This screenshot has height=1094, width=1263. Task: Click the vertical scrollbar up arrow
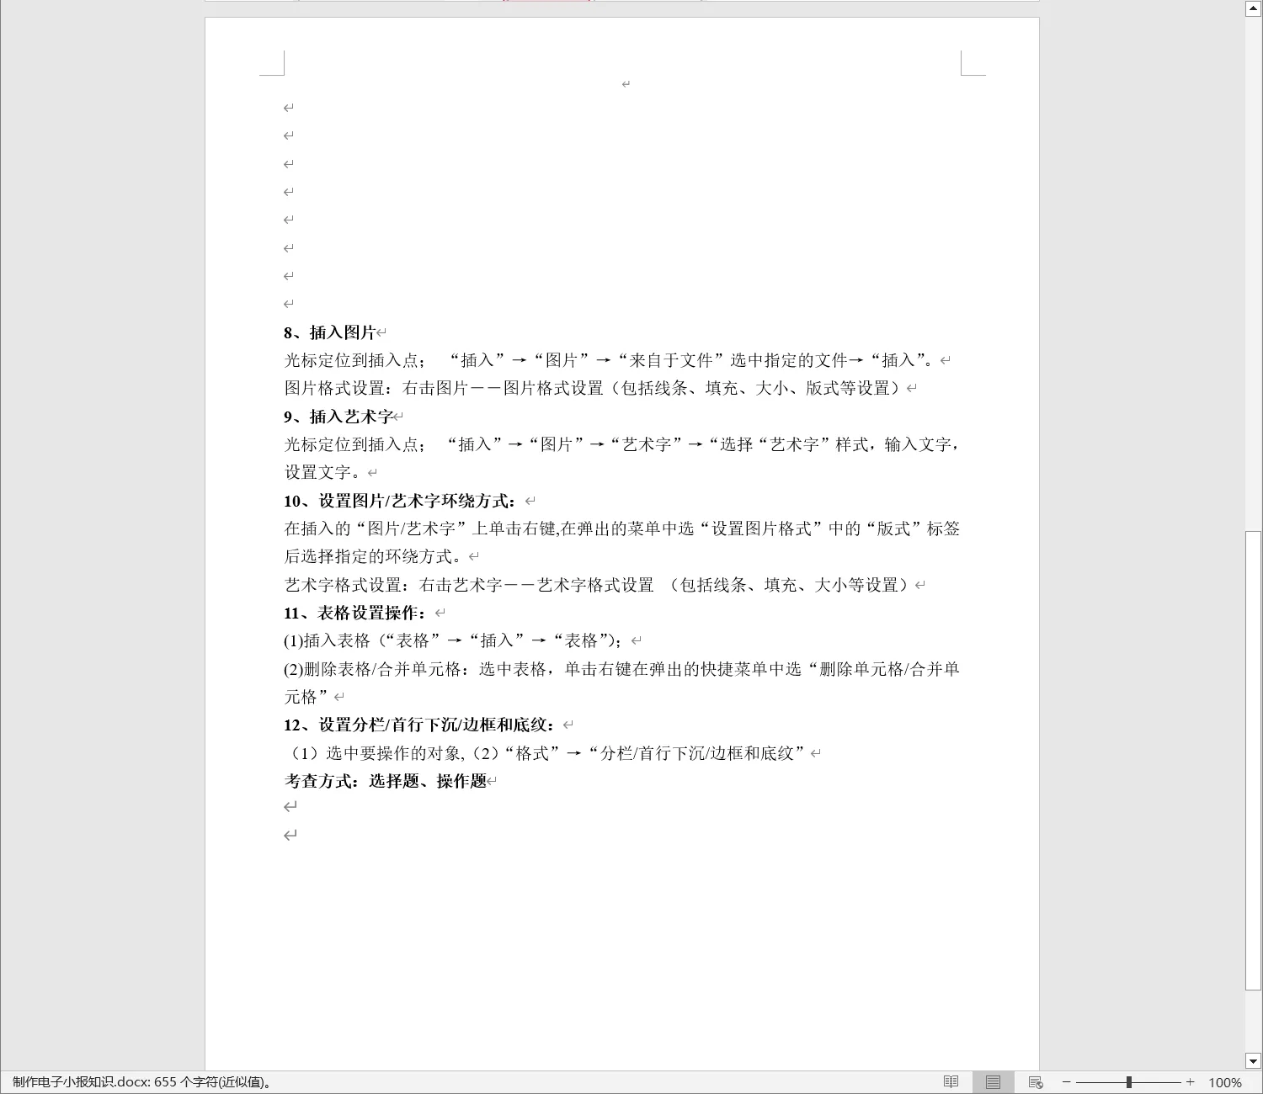1253,8
